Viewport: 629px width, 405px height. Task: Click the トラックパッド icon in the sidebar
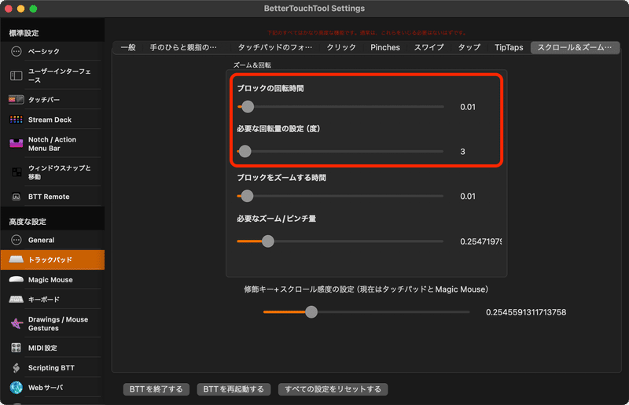16,260
